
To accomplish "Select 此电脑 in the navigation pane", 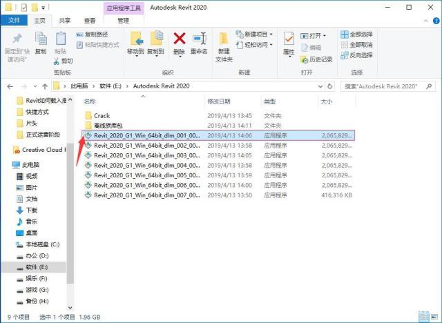I will [x=26, y=165].
